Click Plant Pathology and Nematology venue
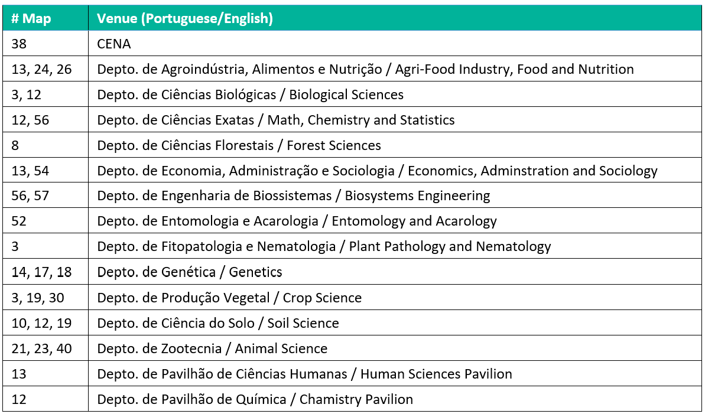This screenshot has height=414, width=705. tap(324, 247)
